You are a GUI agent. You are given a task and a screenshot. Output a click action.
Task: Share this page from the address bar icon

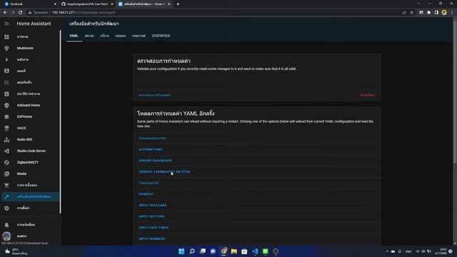[404, 13]
